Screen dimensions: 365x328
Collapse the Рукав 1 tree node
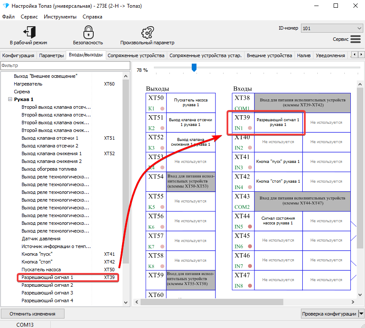10,99
